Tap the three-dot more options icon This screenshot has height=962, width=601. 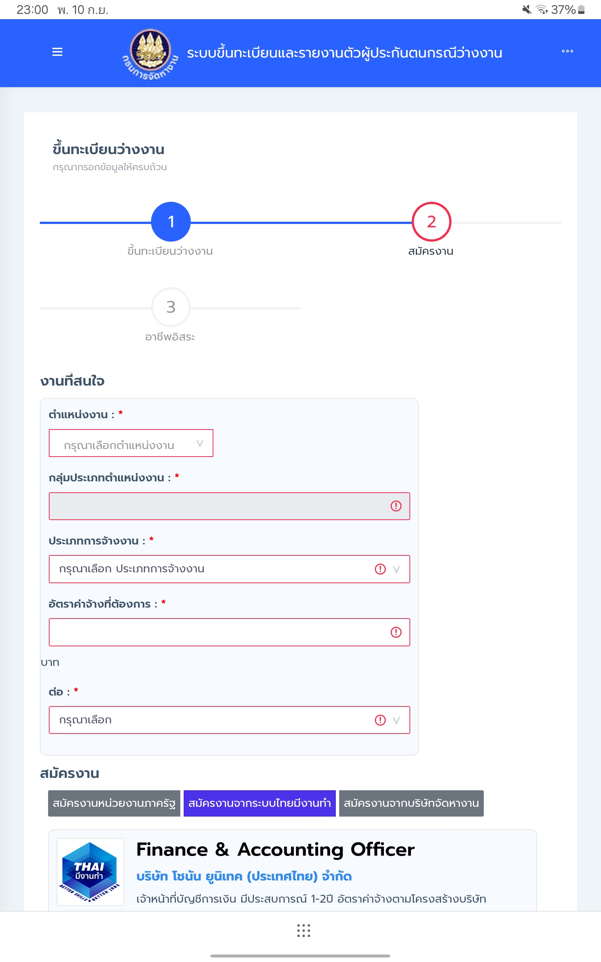tap(567, 51)
